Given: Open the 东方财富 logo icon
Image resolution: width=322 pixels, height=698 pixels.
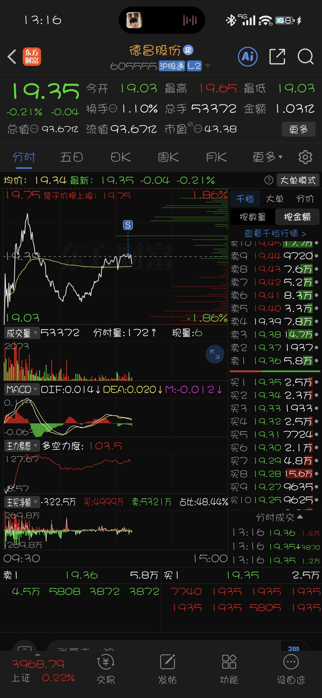Looking at the screenshot, I should pos(32,57).
